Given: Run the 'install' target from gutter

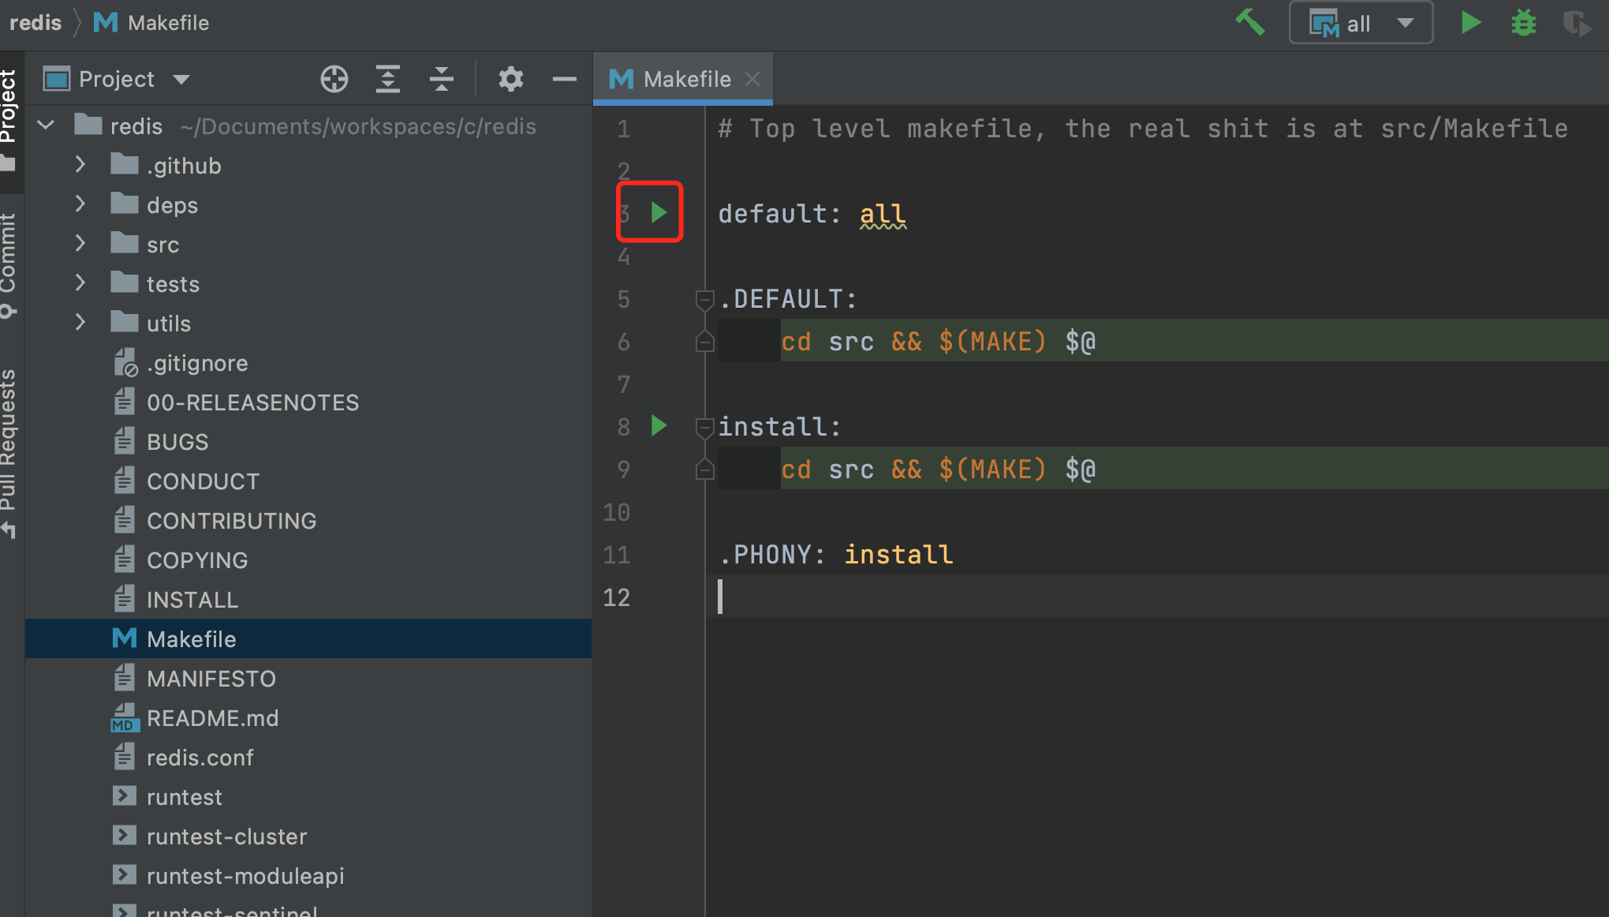Looking at the screenshot, I should [659, 426].
